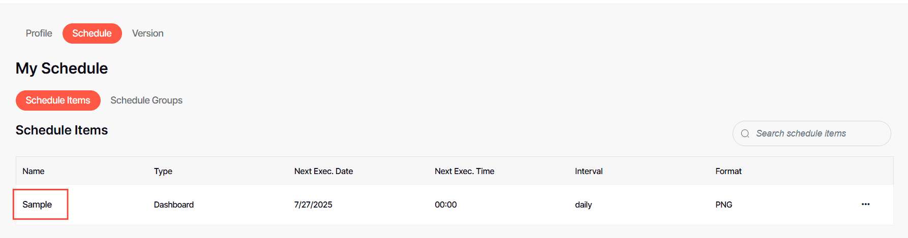Select the Schedule tab
This screenshot has height=238, width=908.
pyautogui.click(x=92, y=33)
